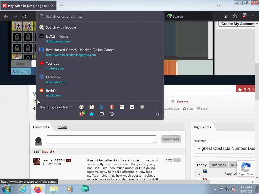259x194 pixels.
Task: Search this time with Bing
Action: coord(102,107)
